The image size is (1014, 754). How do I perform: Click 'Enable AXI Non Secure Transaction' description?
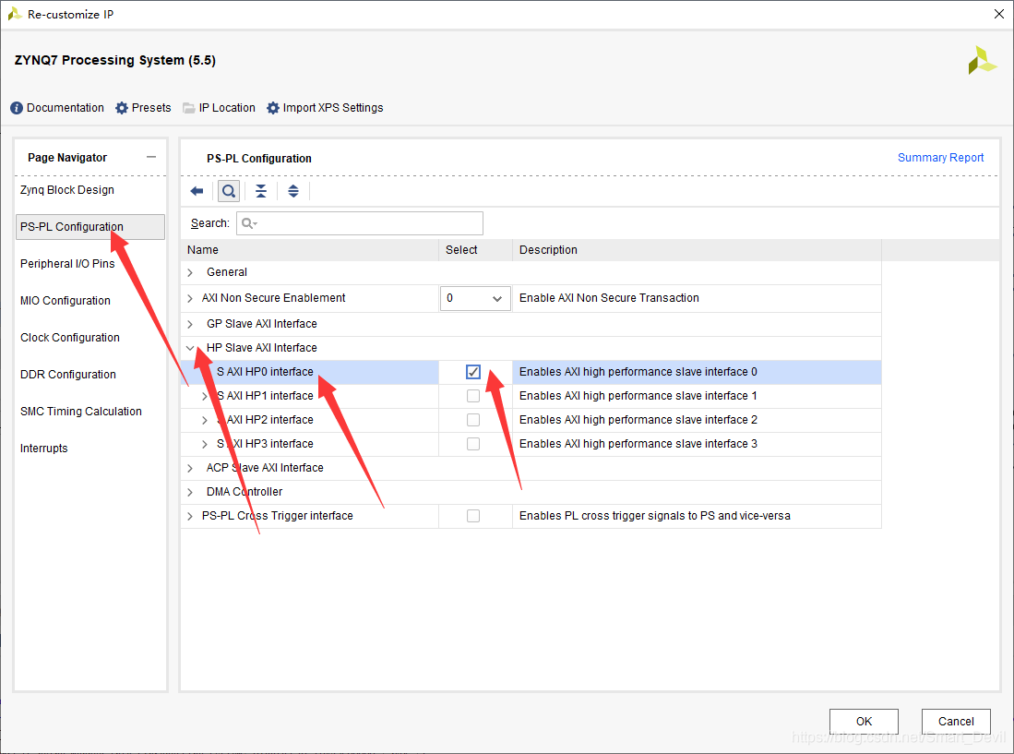pyautogui.click(x=609, y=298)
